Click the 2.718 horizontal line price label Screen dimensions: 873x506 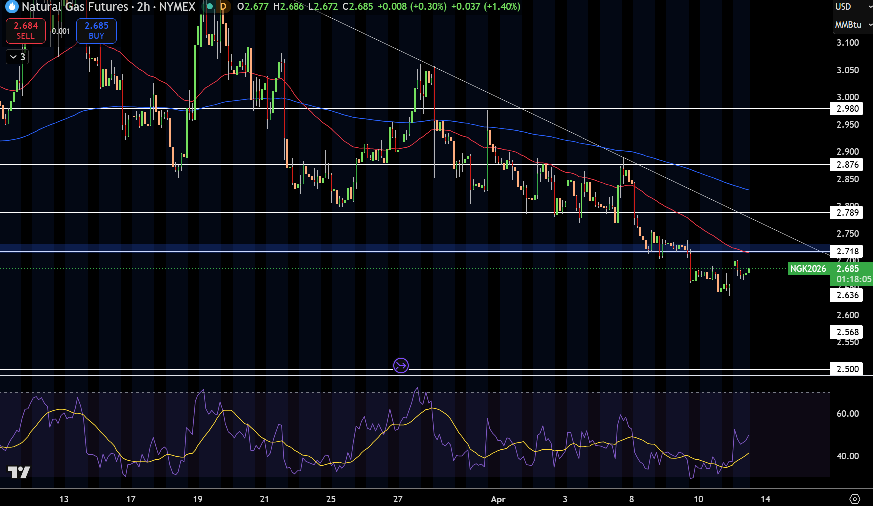point(847,252)
